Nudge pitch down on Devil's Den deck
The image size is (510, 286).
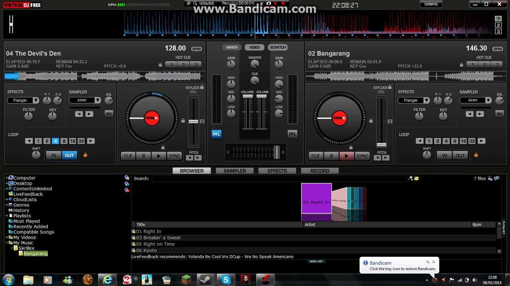tap(190, 158)
